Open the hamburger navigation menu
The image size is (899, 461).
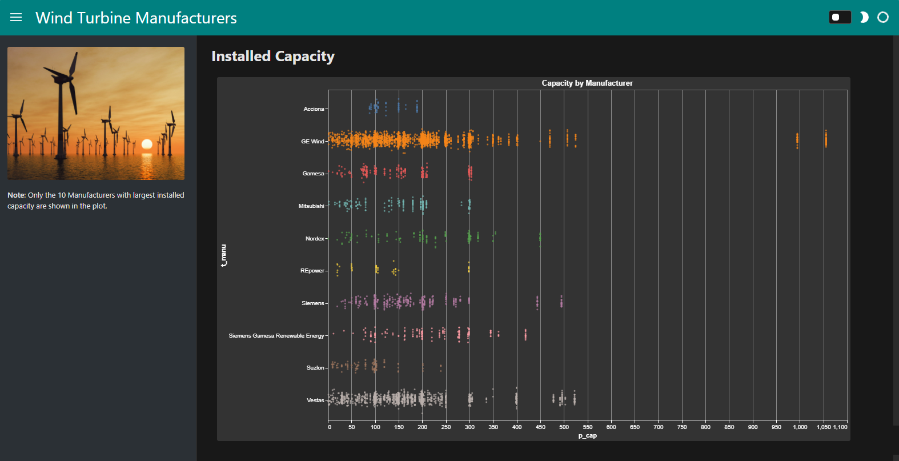pyautogui.click(x=16, y=18)
